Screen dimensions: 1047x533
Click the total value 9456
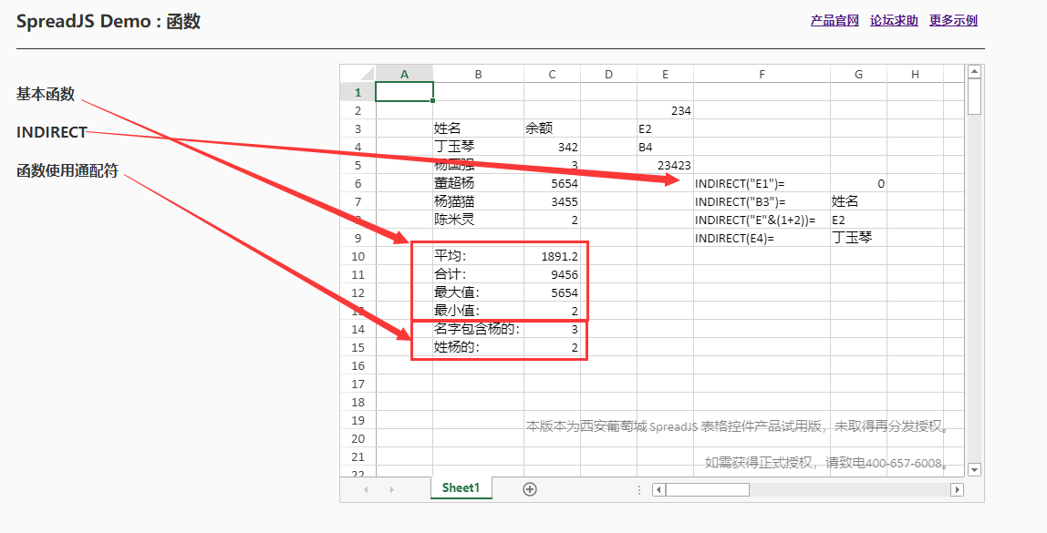point(552,274)
